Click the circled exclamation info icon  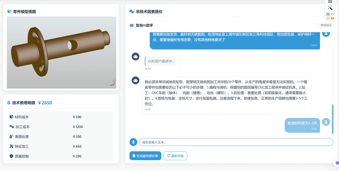click(x=328, y=18)
